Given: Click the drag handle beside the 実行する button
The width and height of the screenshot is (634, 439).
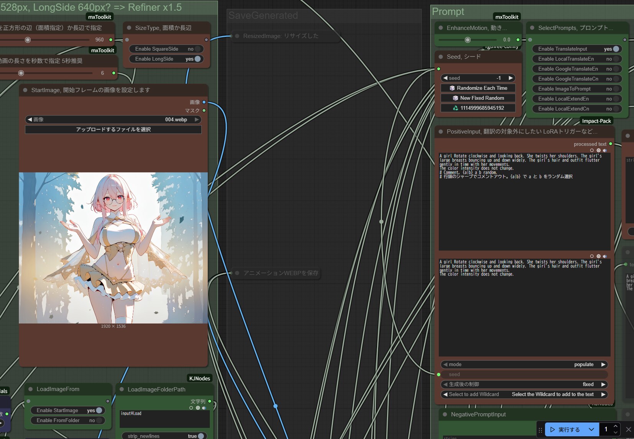Looking at the screenshot, I should pyautogui.click(x=540, y=430).
